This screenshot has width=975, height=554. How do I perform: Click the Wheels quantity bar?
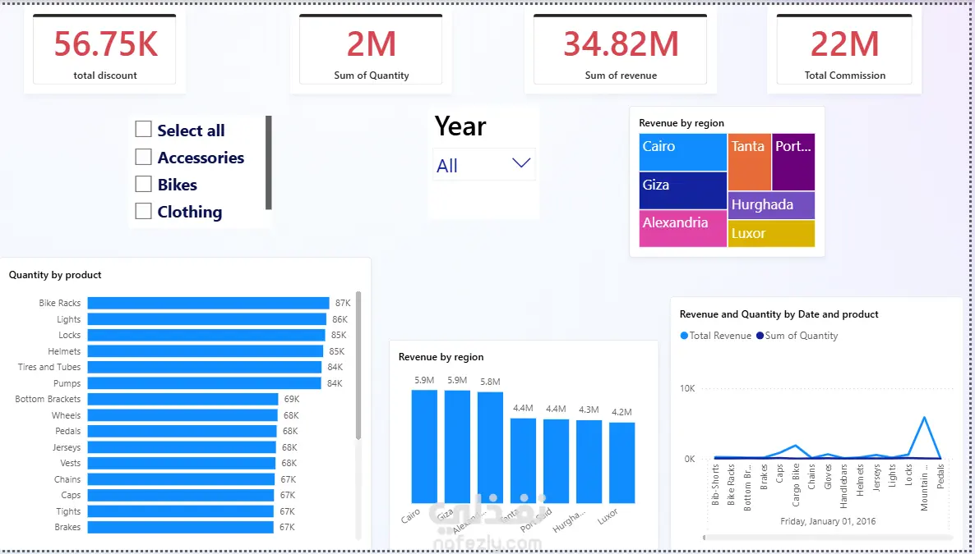click(x=183, y=414)
